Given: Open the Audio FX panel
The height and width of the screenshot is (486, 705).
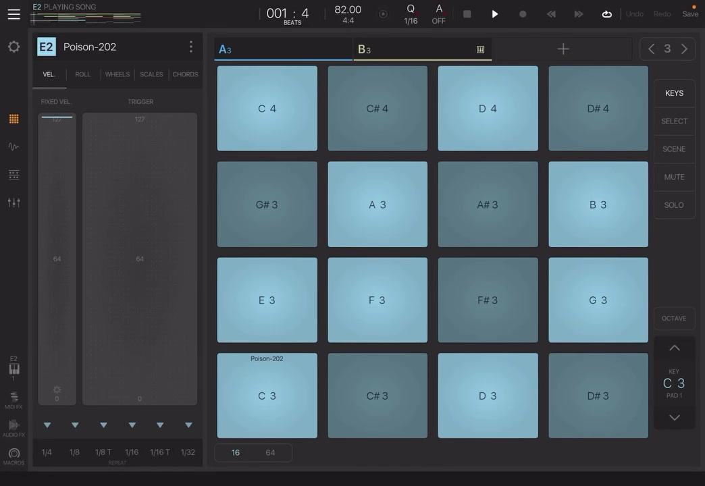Looking at the screenshot, I should [14, 428].
